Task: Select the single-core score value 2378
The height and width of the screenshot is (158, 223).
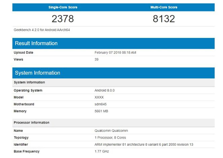Action: (63, 19)
